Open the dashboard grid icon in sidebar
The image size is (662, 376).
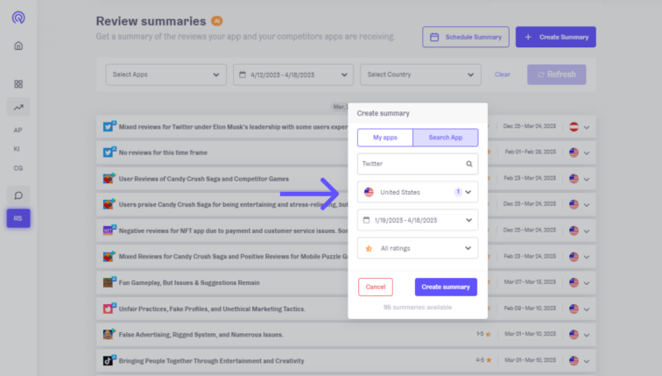pos(18,84)
